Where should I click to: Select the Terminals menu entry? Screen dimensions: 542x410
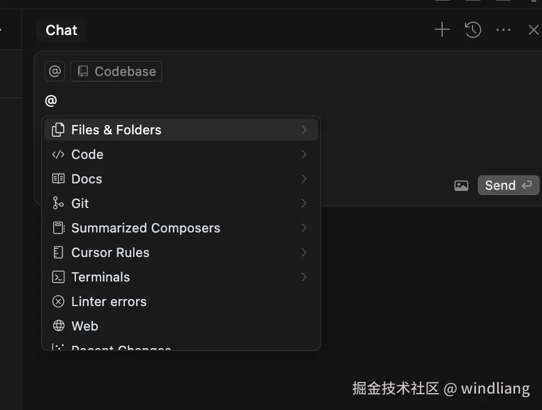pyautogui.click(x=100, y=277)
